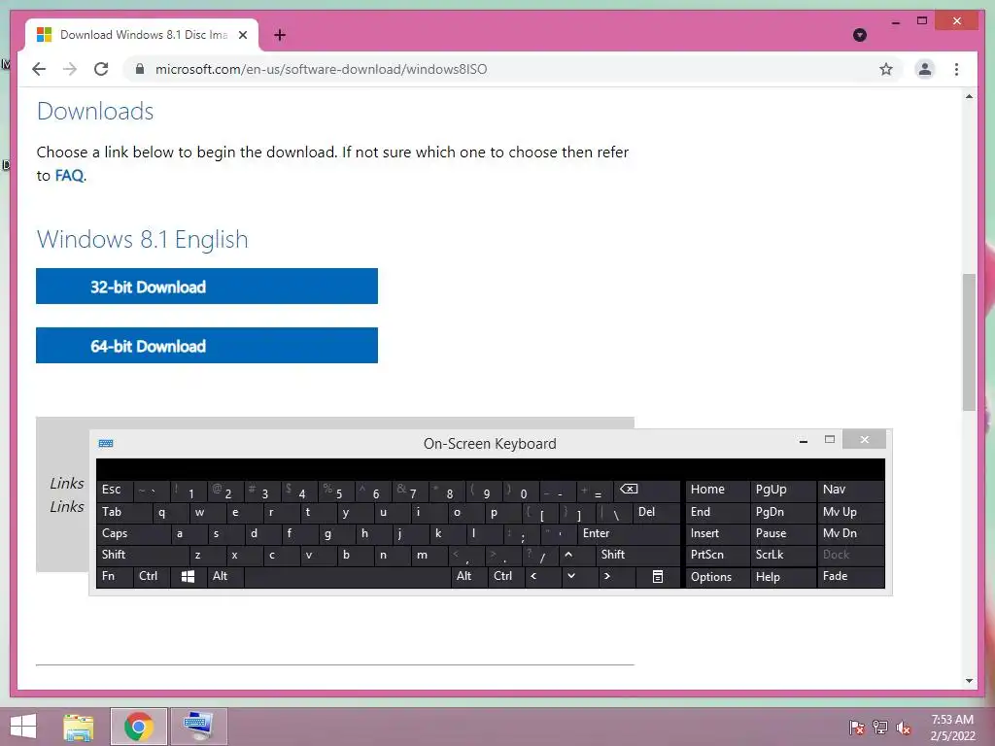Tap the Del key

(x=658, y=513)
